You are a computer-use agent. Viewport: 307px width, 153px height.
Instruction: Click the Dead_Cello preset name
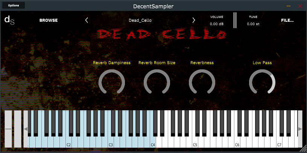(x=140, y=20)
